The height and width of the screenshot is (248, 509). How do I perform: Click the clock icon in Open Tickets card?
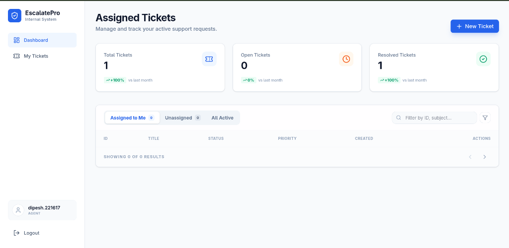(346, 59)
